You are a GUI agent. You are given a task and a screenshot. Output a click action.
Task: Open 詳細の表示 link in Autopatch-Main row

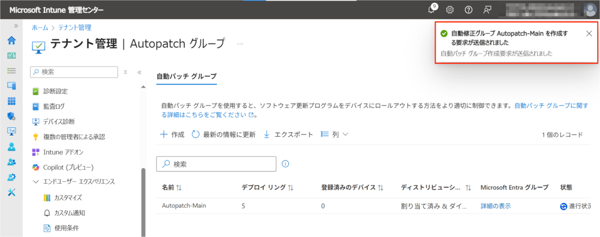click(x=495, y=206)
